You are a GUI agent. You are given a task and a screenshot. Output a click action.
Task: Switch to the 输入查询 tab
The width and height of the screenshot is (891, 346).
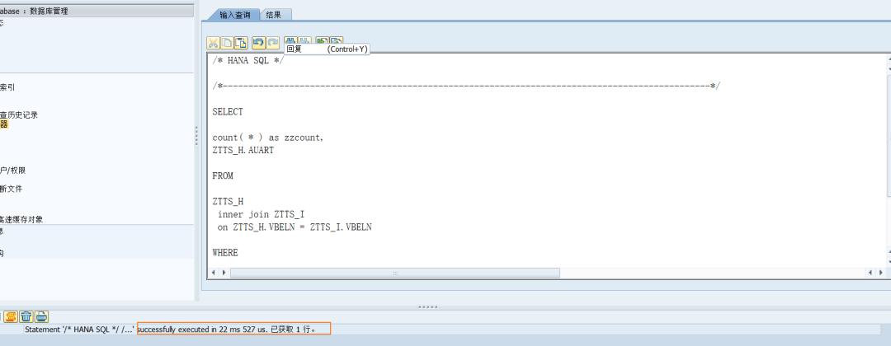point(234,16)
